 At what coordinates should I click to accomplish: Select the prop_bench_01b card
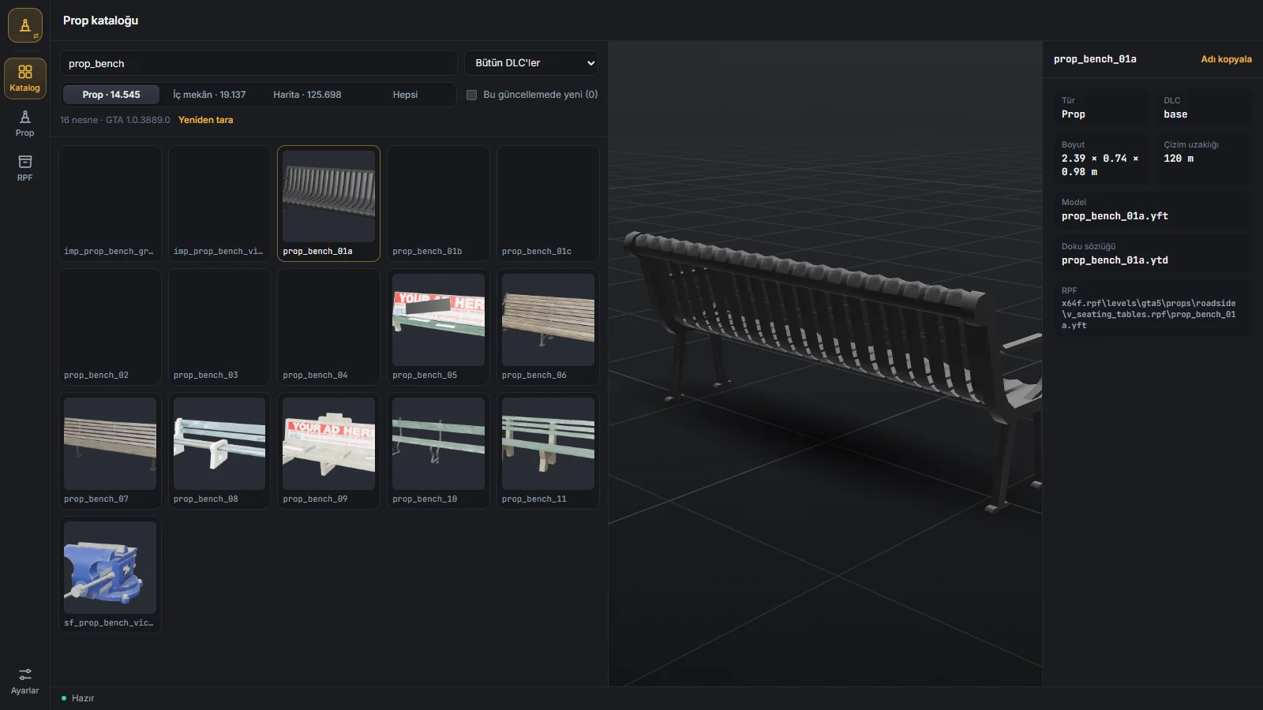point(438,204)
